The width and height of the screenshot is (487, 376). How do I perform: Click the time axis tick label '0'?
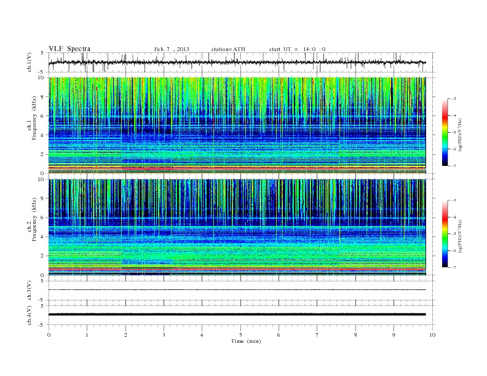pos(49,335)
